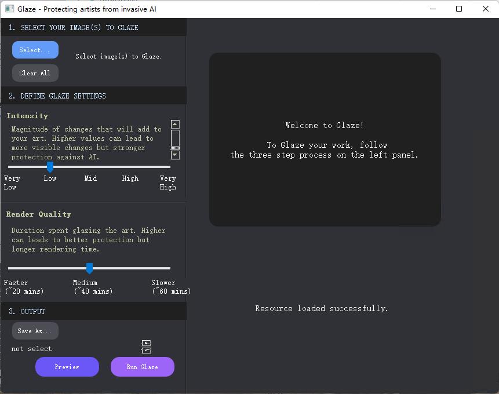Image resolution: width=499 pixels, height=394 pixels.
Task: Click the 'Welcome to Glaze!' heading
Action: 325,125
